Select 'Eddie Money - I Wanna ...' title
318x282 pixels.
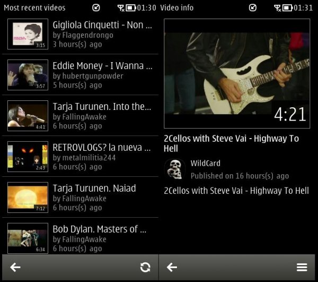pyautogui.click(x=103, y=66)
